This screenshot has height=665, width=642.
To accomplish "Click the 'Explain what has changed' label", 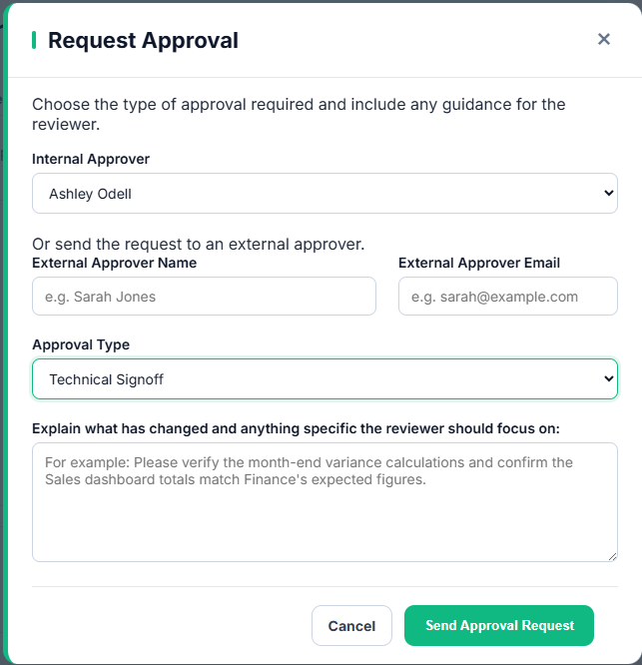I will point(296,428).
